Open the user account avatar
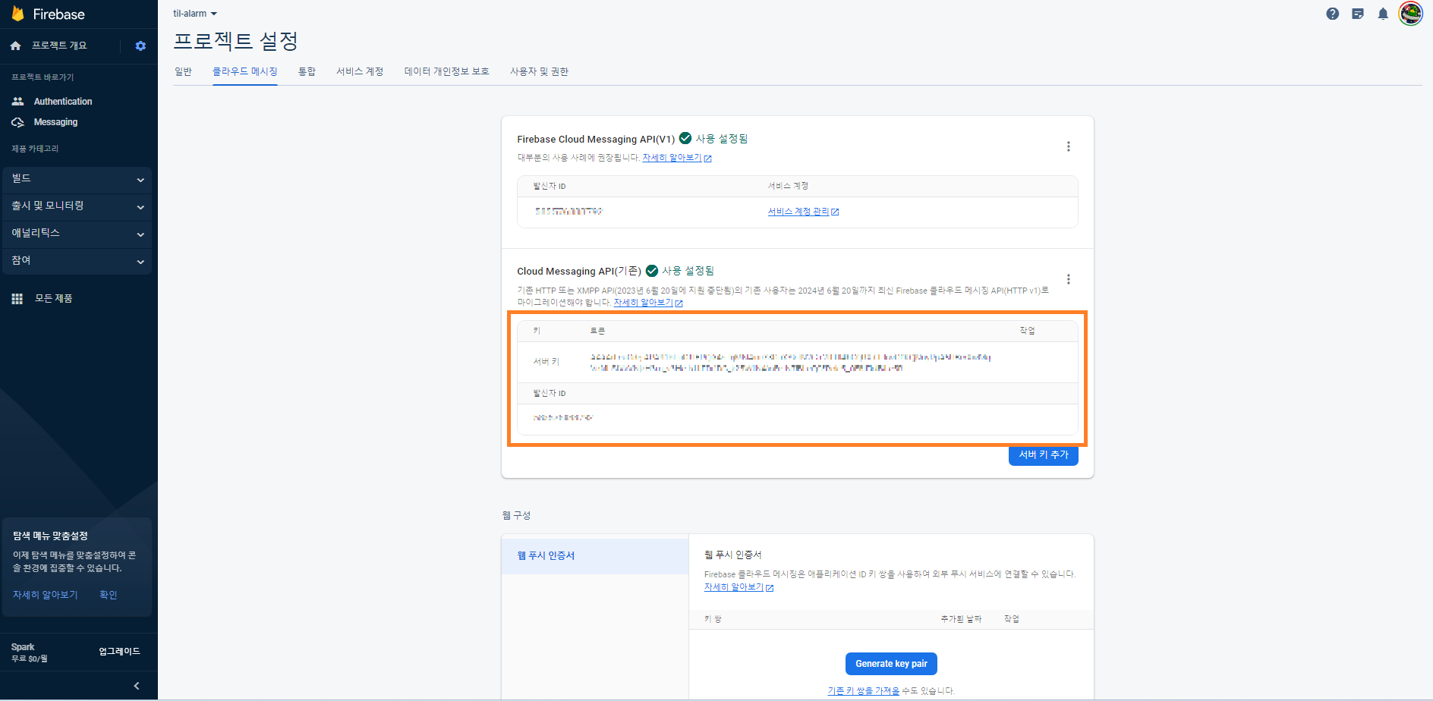The height and width of the screenshot is (701, 1433). (1411, 14)
